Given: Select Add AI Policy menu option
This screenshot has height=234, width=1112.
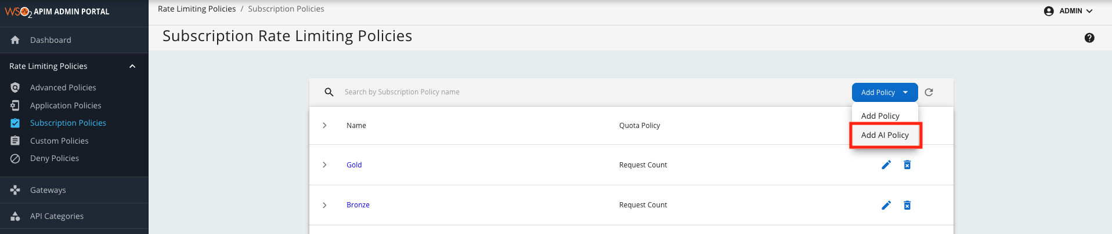Looking at the screenshot, I should [884, 135].
